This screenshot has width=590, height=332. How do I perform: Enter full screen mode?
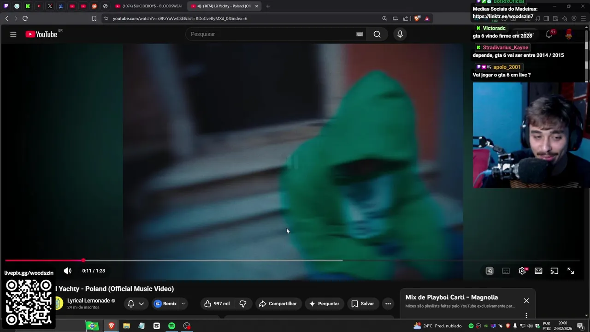pos(571,271)
